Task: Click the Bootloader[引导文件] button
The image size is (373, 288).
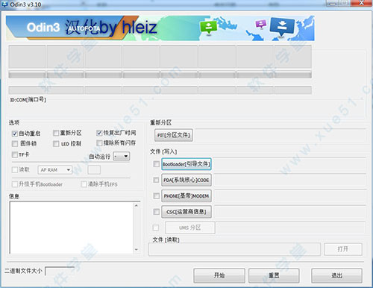Action: click(x=186, y=164)
